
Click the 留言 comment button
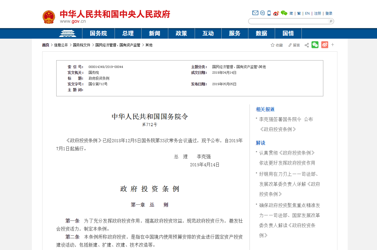click(x=294, y=45)
